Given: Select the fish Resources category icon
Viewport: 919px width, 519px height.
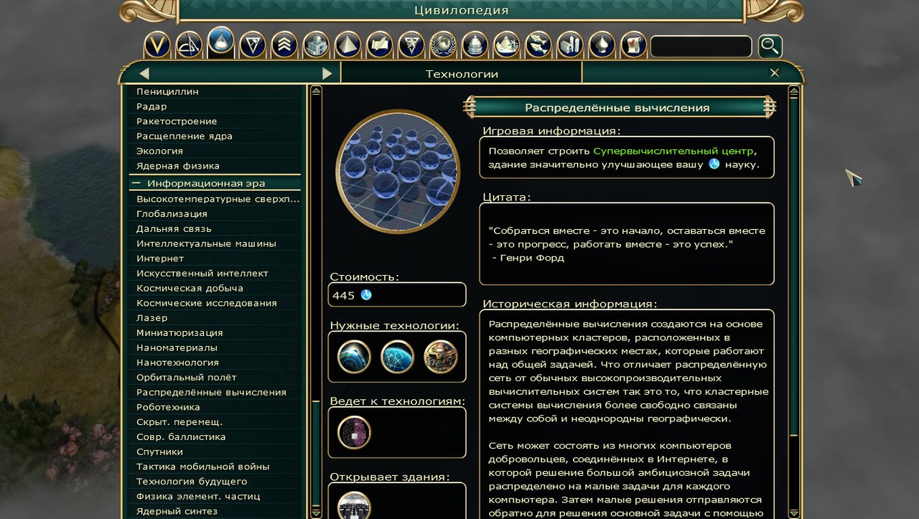Looking at the screenshot, I should tap(538, 45).
